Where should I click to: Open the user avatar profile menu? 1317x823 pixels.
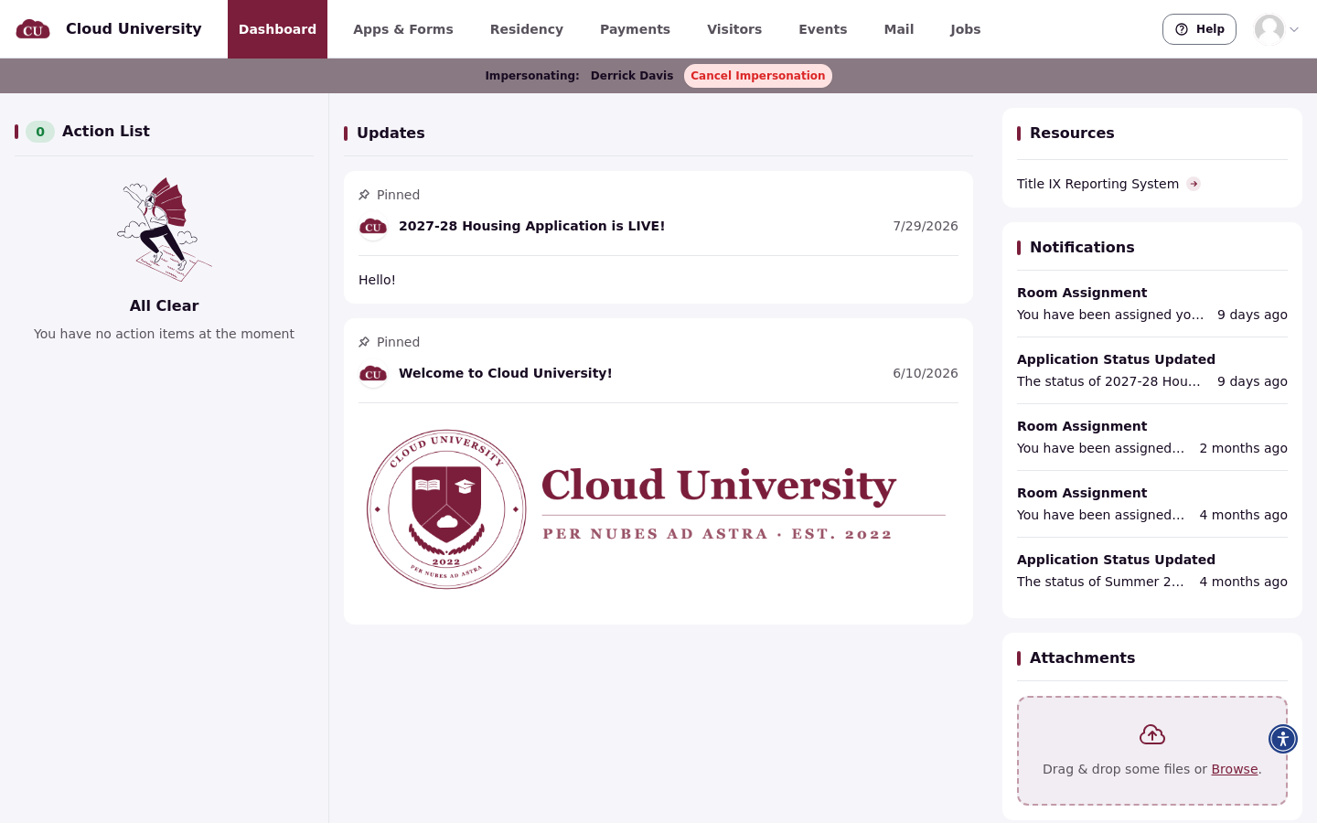coord(1269,29)
